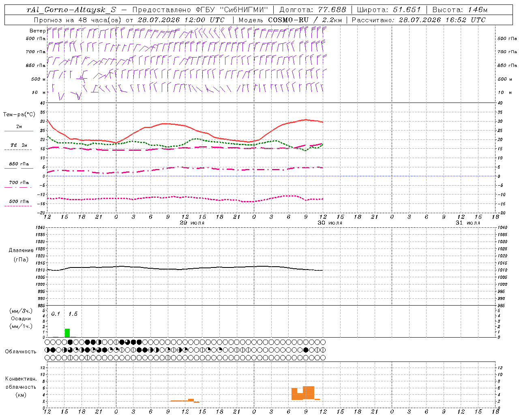The height and width of the screenshot is (415, 519).
Task: Click the rAl_Gorno-Altaysk_S station title
Action: (71, 10)
